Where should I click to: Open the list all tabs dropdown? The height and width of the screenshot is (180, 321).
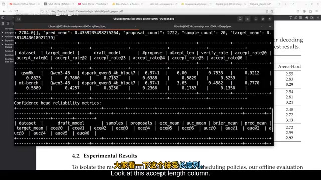pos(293,4)
